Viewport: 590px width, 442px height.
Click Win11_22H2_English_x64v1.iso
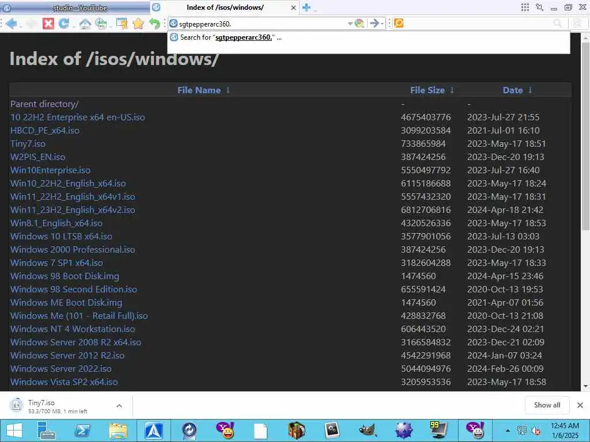click(73, 197)
